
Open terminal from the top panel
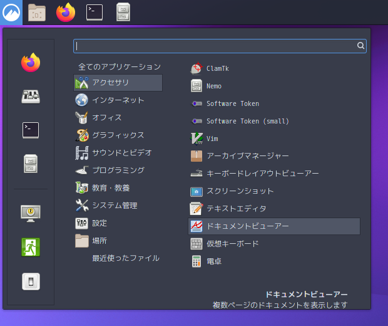(x=94, y=13)
